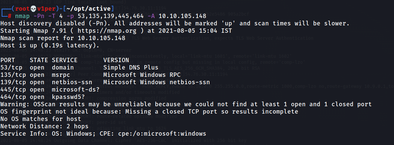Click the No OS matches for host line
The width and height of the screenshot is (394, 145).
point(41,119)
